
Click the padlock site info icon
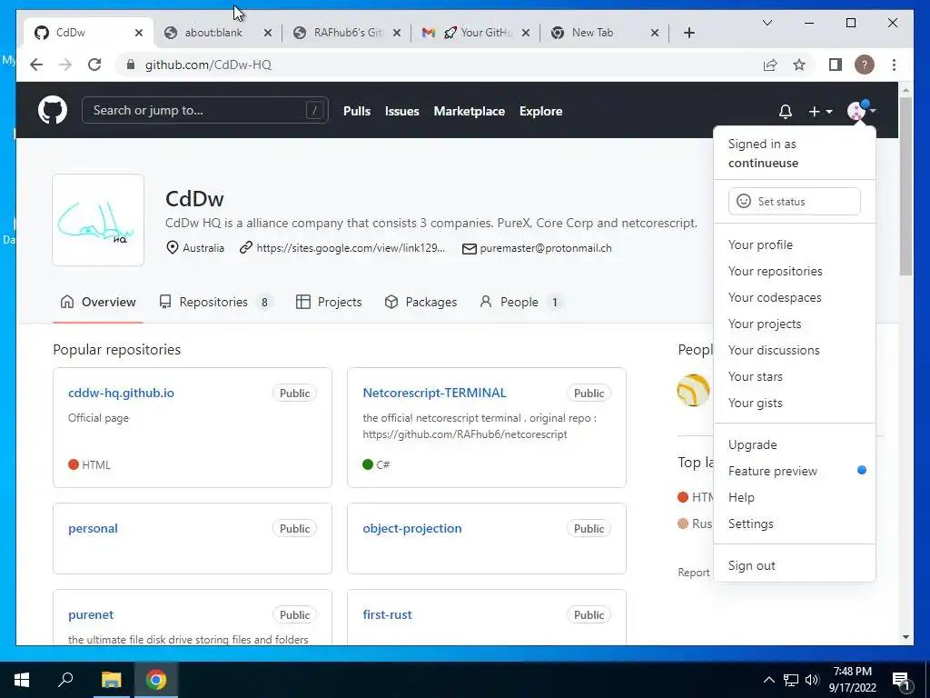(x=131, y=65)
